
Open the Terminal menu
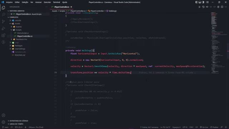[57, 2]
